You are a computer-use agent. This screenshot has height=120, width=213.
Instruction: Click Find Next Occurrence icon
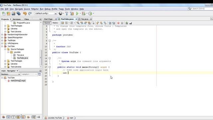[x=86, y=23]
